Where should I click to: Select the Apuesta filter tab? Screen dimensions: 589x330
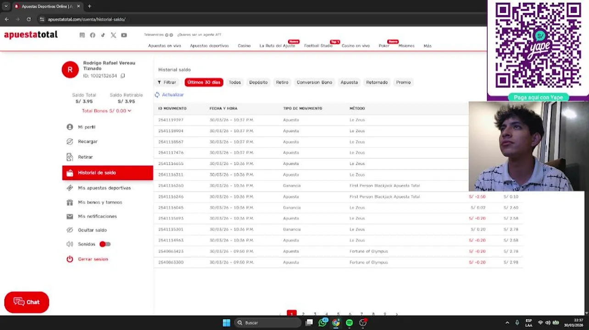349,82
